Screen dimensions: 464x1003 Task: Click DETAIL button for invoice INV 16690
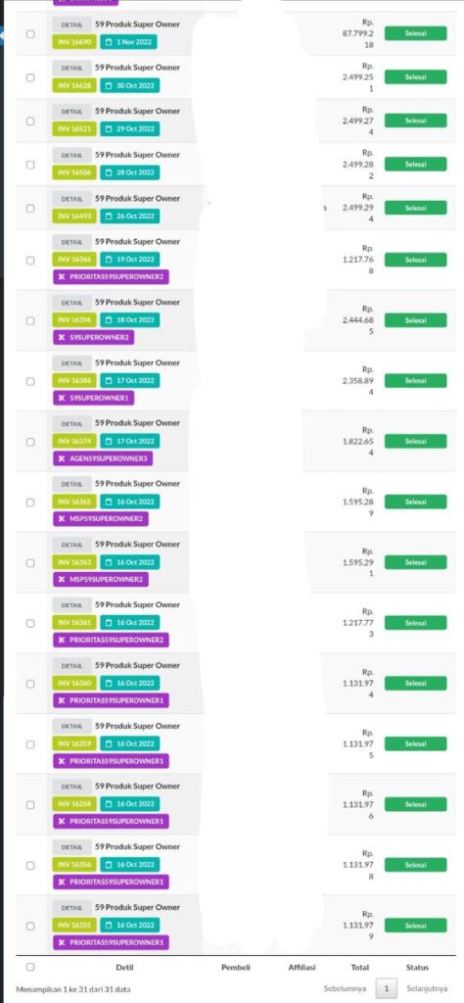pos(71,24)
